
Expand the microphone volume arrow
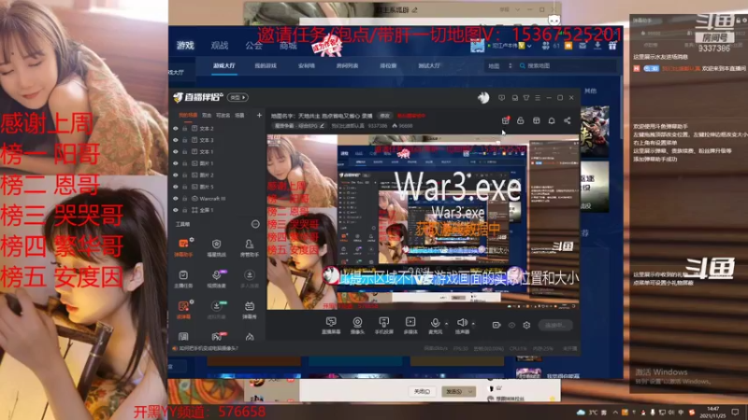[x=447, y=324]
